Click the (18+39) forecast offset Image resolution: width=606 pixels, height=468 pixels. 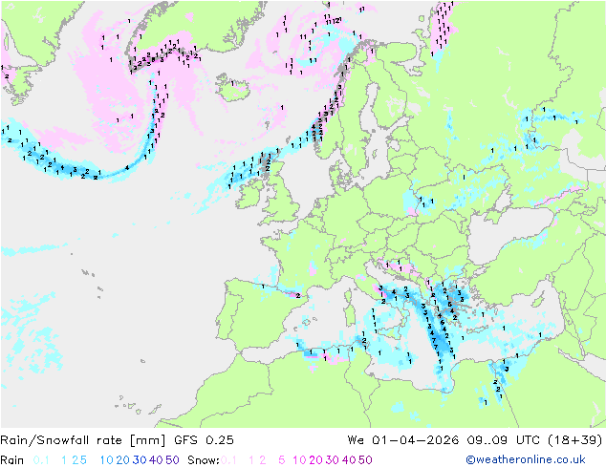[x=574, y=440]
